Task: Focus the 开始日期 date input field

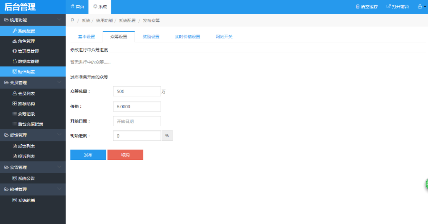Action: point(137,121)
